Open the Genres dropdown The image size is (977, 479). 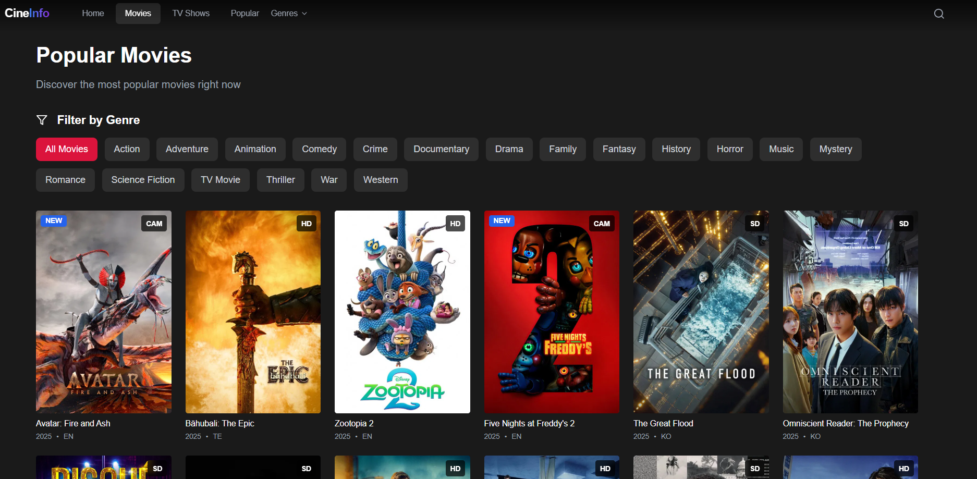tap(288, 13)
